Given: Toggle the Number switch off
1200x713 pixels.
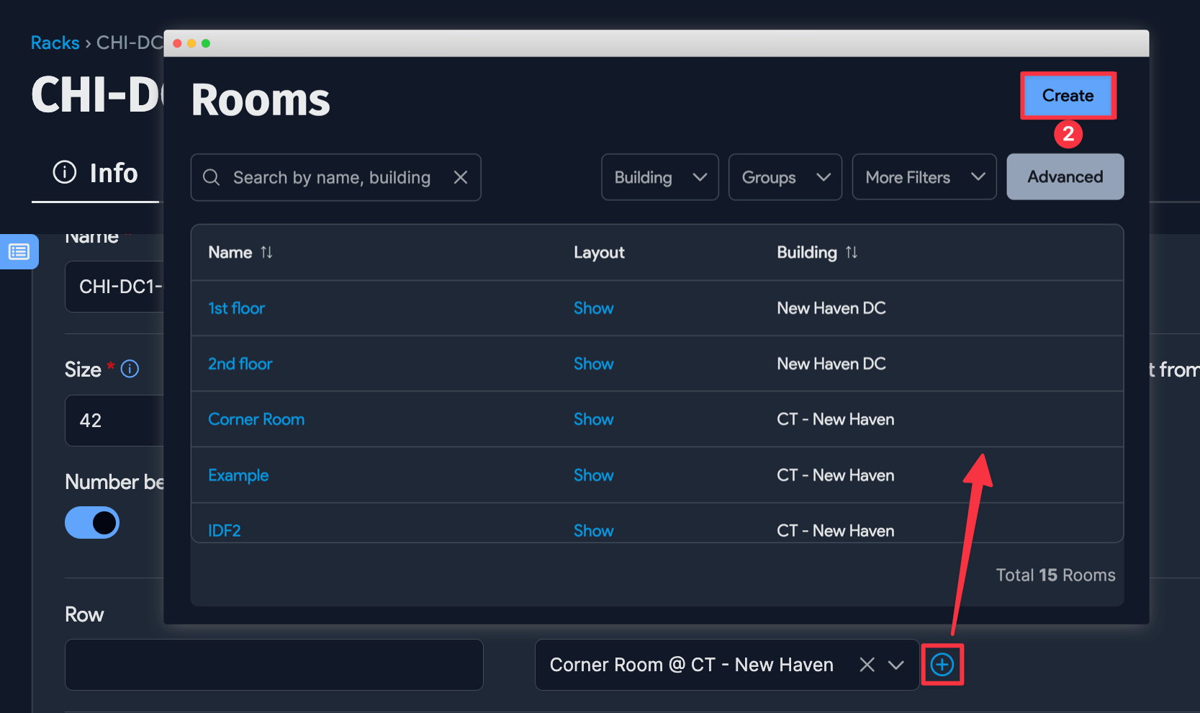Looking at the screenshot, I should tap(92, 523).
